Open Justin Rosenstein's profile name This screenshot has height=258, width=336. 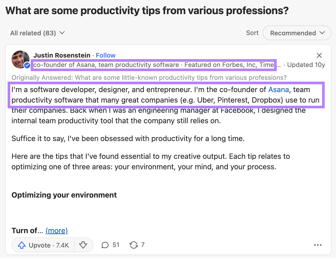[62, 55]
